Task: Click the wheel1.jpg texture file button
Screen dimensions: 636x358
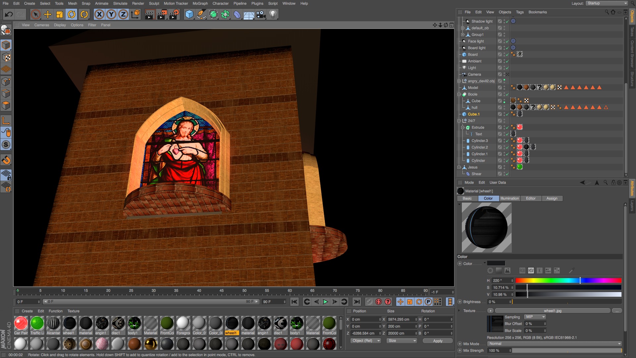Action: point(553,311)
